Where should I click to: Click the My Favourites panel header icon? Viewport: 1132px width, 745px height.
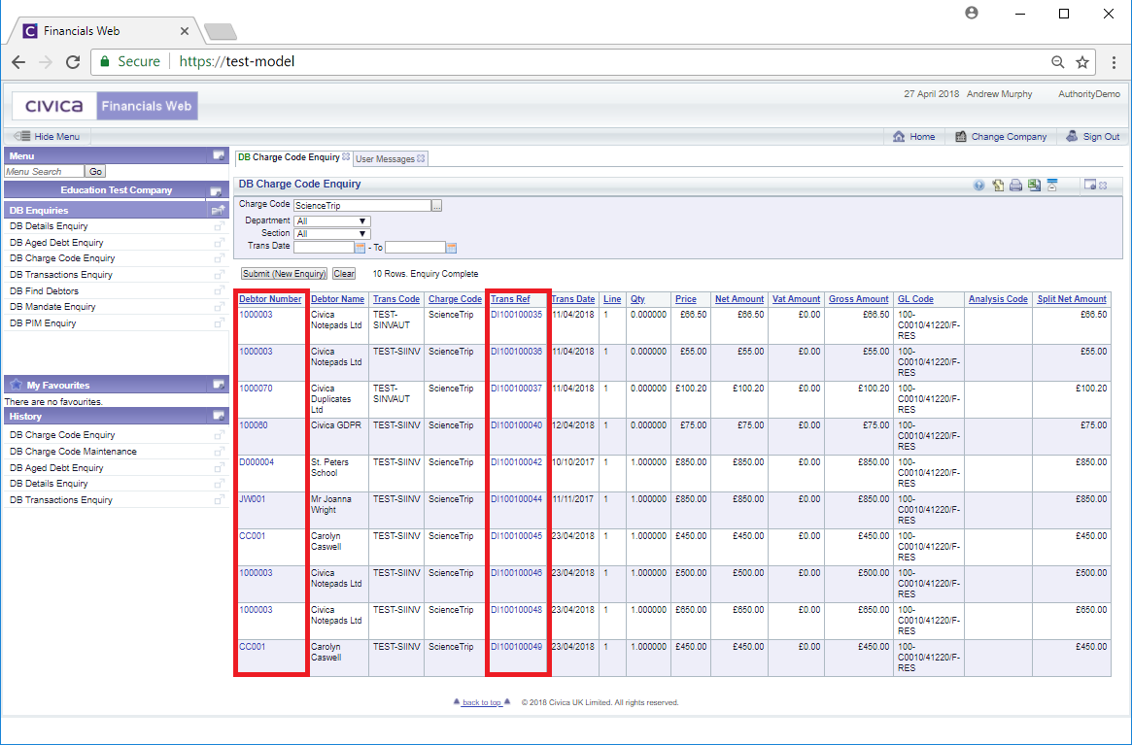coord(218,385)
